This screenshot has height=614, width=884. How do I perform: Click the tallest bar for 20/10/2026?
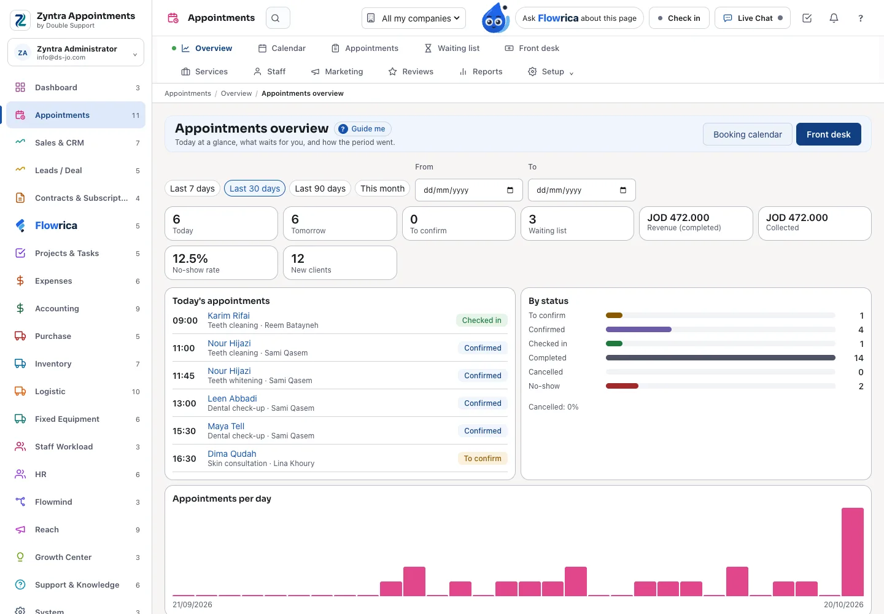pos(853,551)
